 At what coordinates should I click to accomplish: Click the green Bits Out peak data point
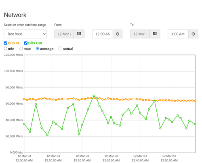coord(94,96)
